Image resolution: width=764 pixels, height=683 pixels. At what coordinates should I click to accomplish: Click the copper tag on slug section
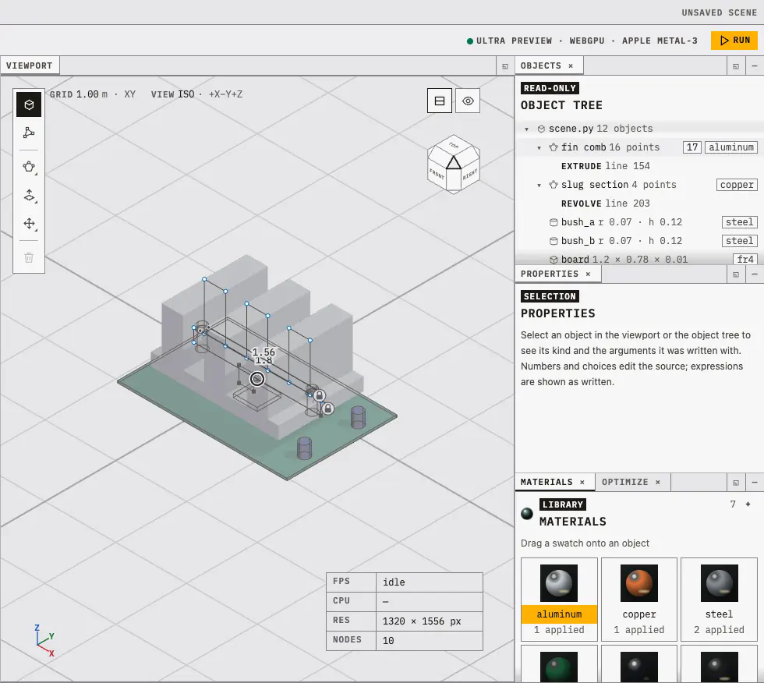[737, 185]
